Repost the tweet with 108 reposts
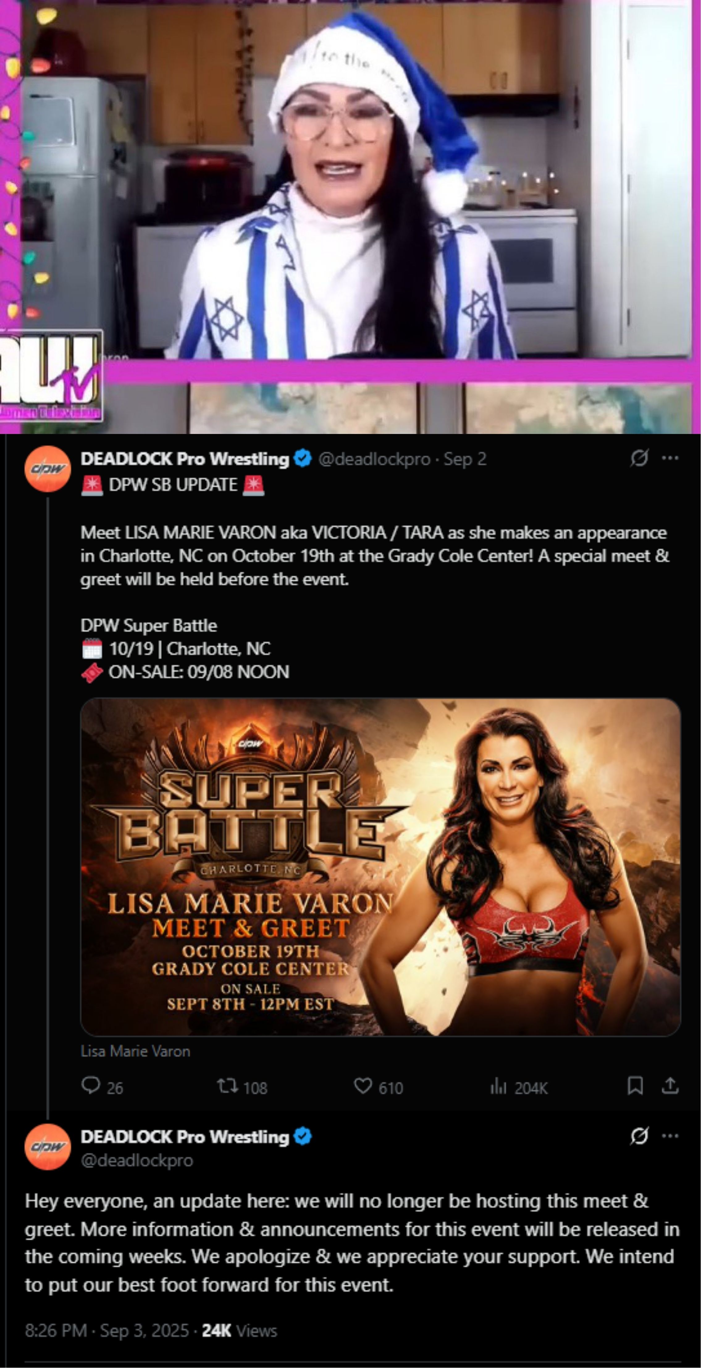 (x=228, y=1086)
